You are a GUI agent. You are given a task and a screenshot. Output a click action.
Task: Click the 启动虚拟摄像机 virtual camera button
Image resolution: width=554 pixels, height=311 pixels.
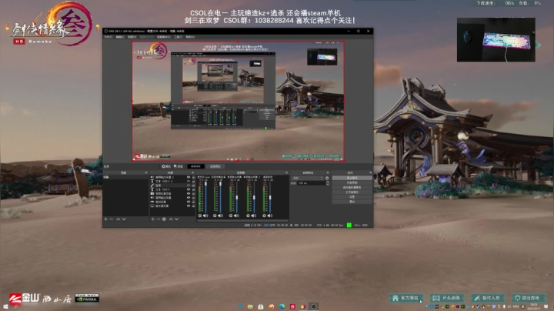pos(352,187)
